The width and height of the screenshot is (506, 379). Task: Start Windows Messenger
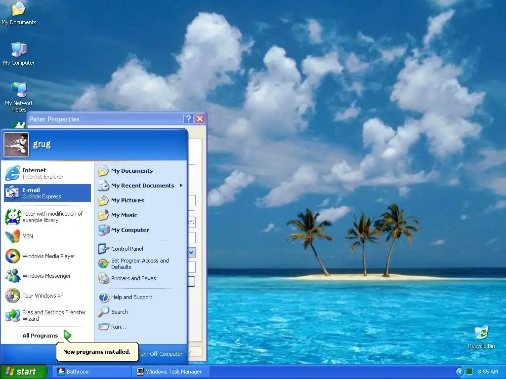tap(47, 276)
